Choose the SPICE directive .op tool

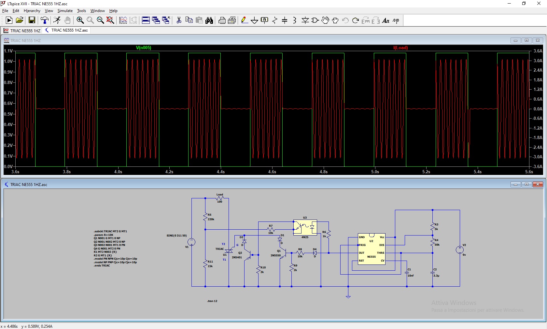click(396, 21)
